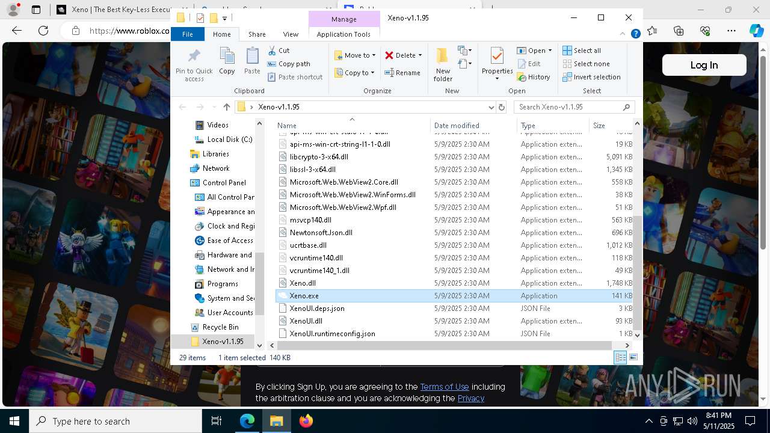Refresh the Xeno-v1.1.95 folder view
This screenshot has height=433, width=770.
[x=502, y=107]
